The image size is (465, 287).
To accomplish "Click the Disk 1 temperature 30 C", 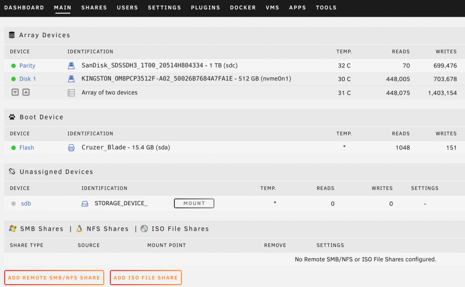I will 344,79.
